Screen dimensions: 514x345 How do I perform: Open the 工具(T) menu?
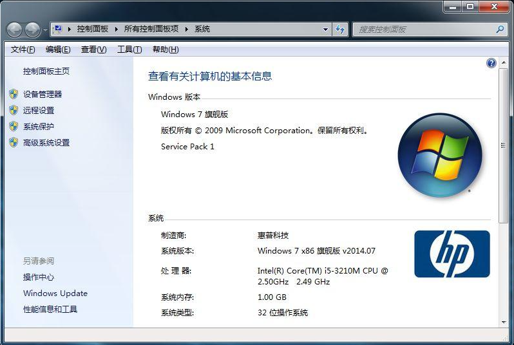[129, 50]
